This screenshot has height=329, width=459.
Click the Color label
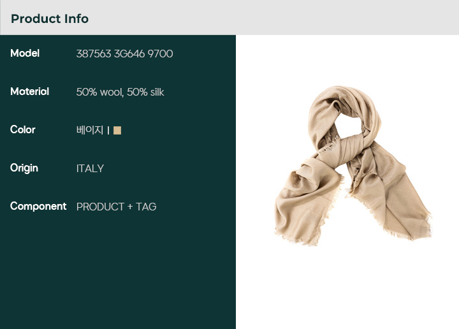(x=22, y=129)
